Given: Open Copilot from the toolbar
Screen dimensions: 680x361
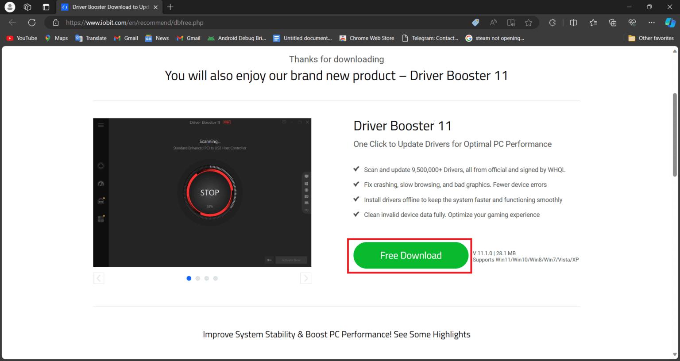Looking at the screenshot, I should (x=669, y=22).
